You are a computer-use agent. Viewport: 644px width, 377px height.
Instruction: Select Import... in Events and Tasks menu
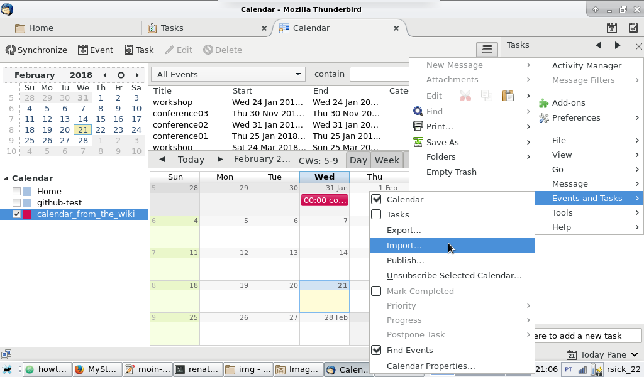[x=452, y=245]
